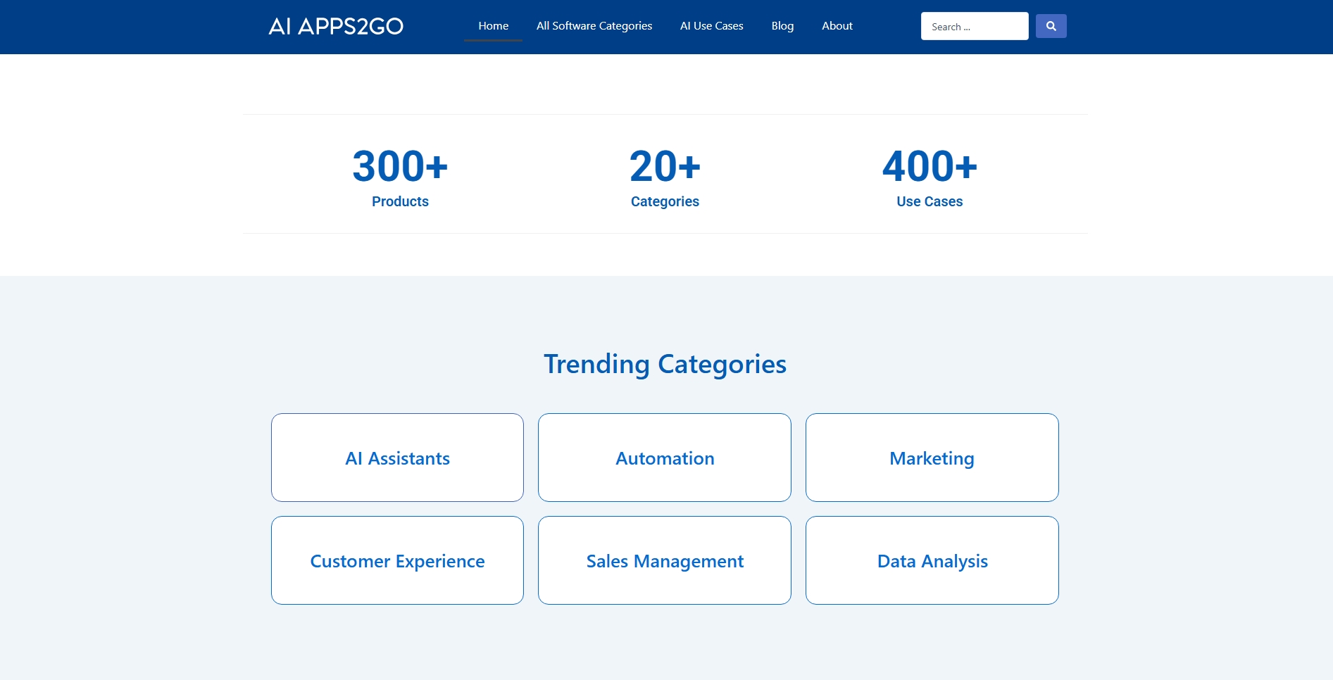The height and width of the screenshot is (680, 1333).
Task: Open All Software Categories menu
Action: [594, 26]
